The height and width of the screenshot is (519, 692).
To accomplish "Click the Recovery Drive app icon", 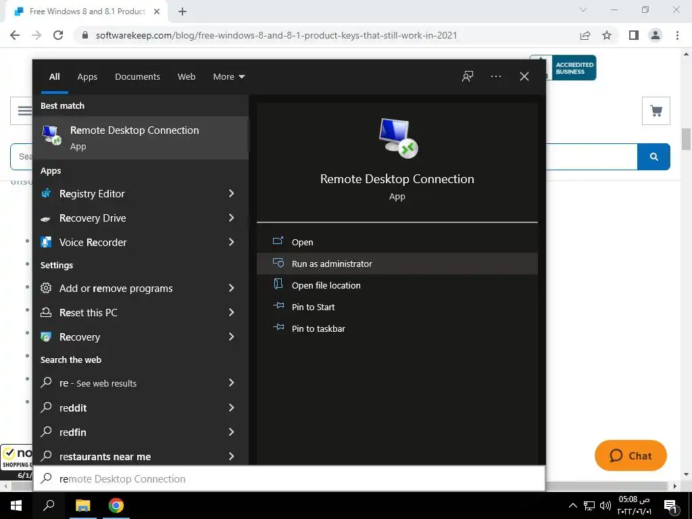I will [46, 218].
